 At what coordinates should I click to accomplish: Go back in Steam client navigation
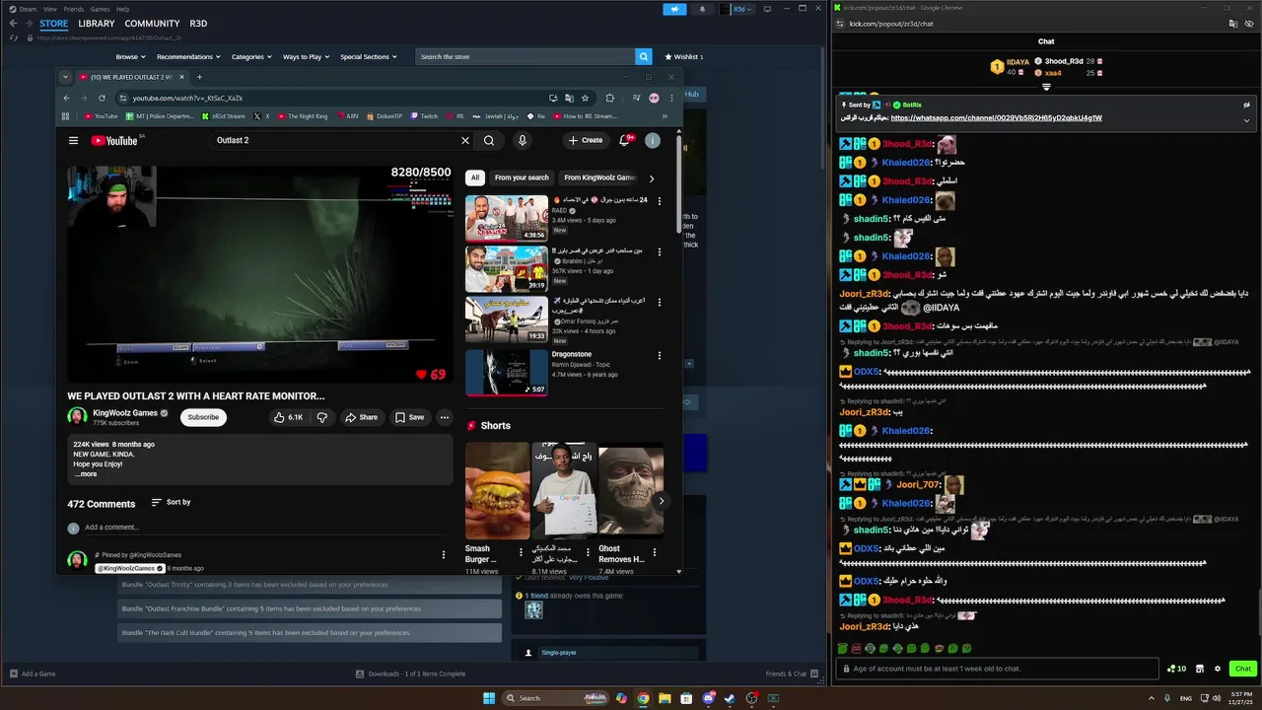point(13,24)
